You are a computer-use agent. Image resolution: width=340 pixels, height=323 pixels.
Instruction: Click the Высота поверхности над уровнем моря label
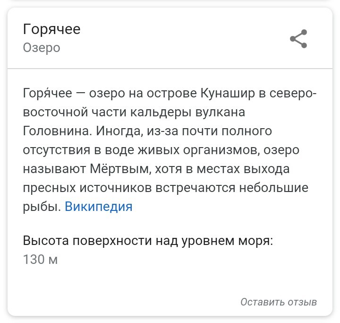coord(148,241)
